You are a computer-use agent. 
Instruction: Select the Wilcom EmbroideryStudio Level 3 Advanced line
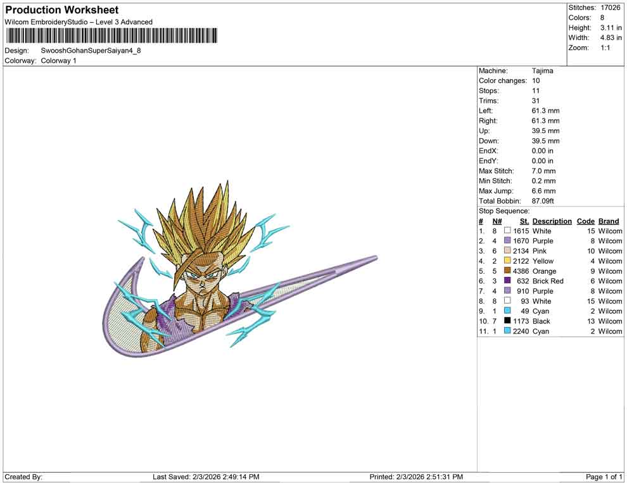[x=79, y=22]
